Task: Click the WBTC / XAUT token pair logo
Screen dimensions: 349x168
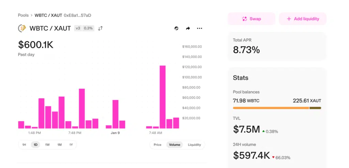Action: [22, 28]
